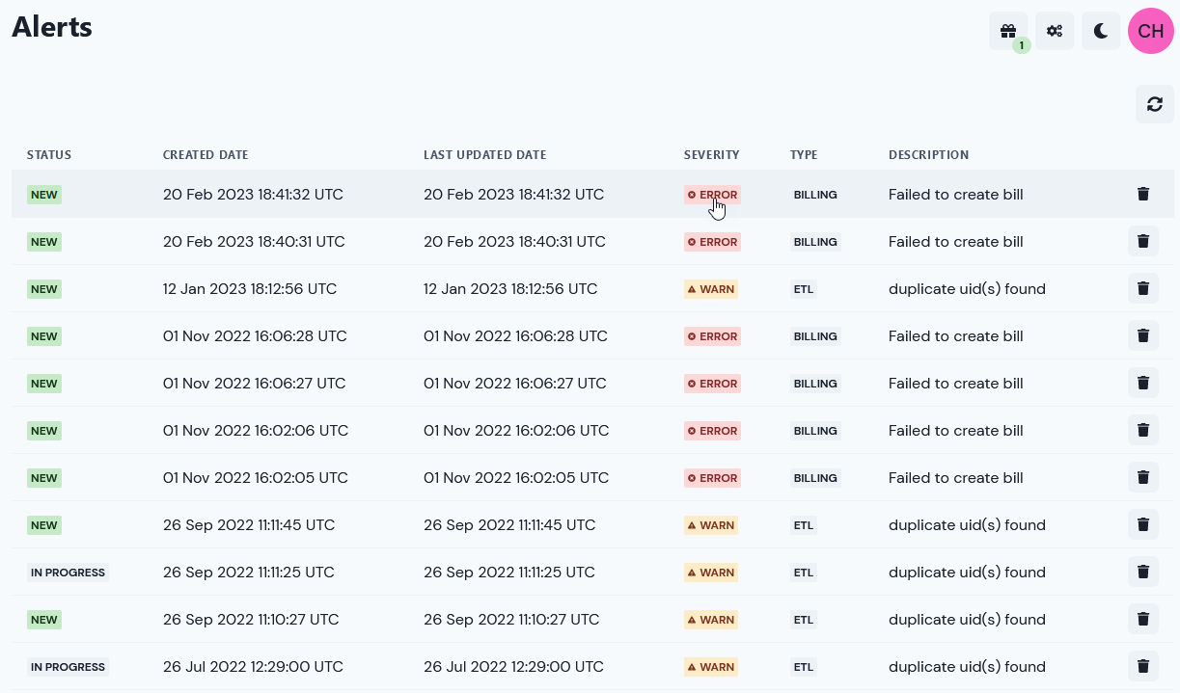Select last updated 26 Jul 2022 12:29:00 UTC

(x=513, y=667)
